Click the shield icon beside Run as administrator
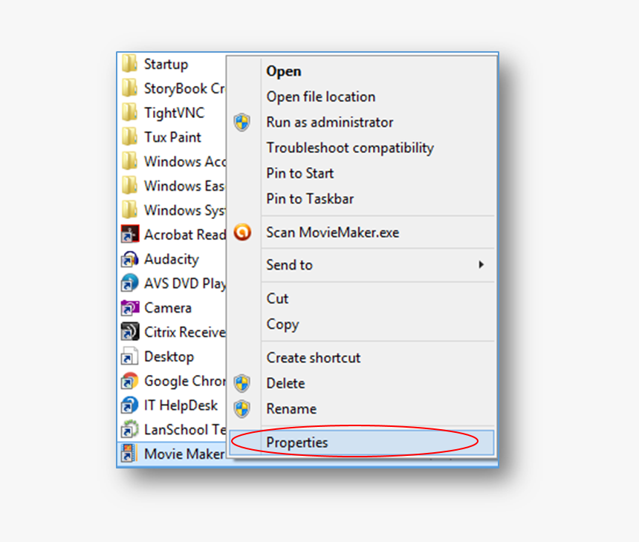 (242, 123)
